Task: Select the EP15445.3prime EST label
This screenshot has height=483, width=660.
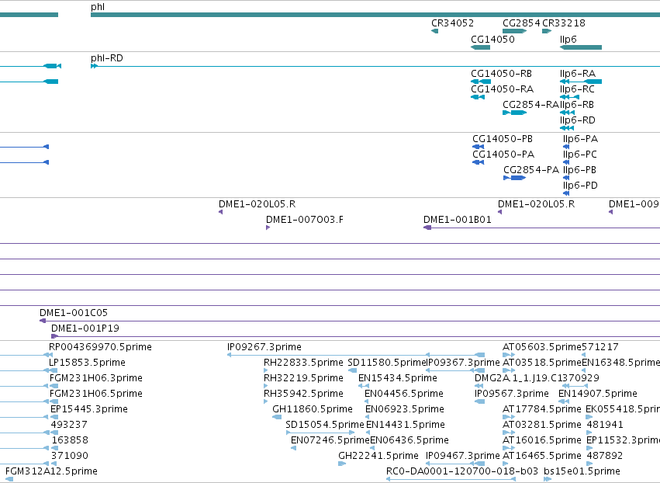Action: click(x=89, y=410)
